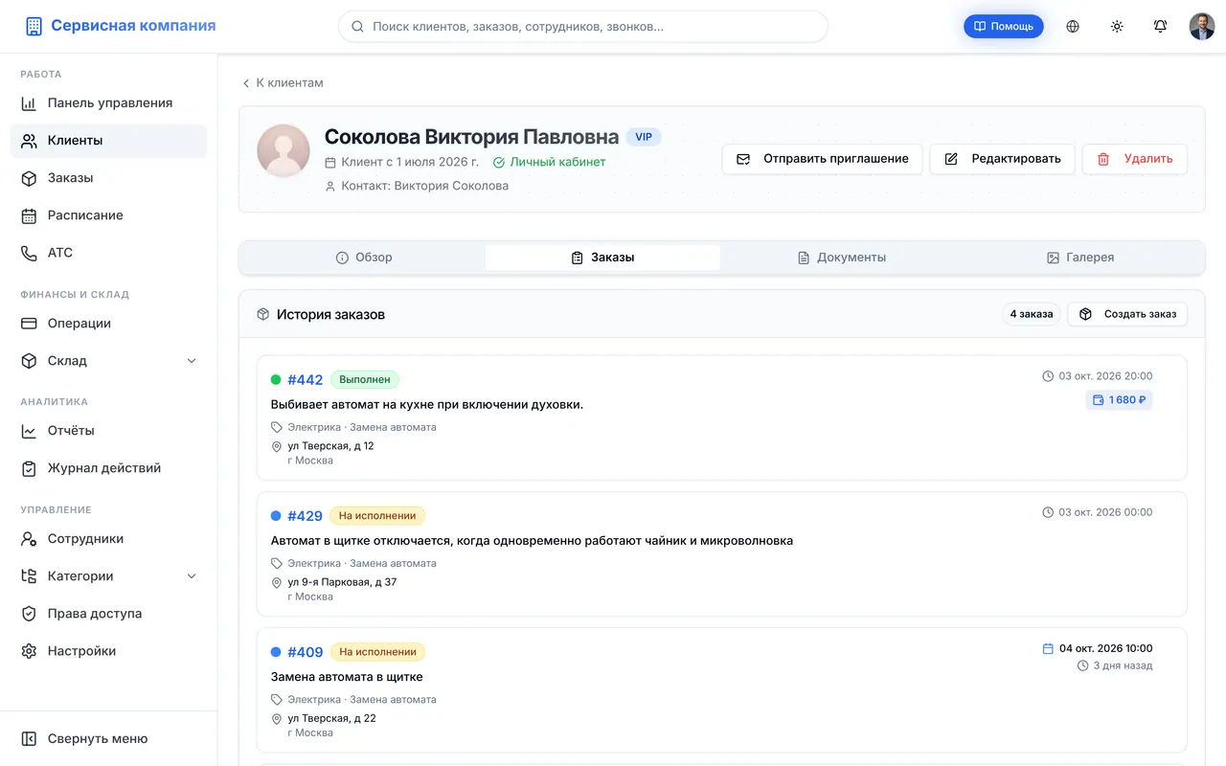This screenshot has height=766, width=1226.
Task: Click the Выполнен status badge on #442
Action: pos(365,380)
